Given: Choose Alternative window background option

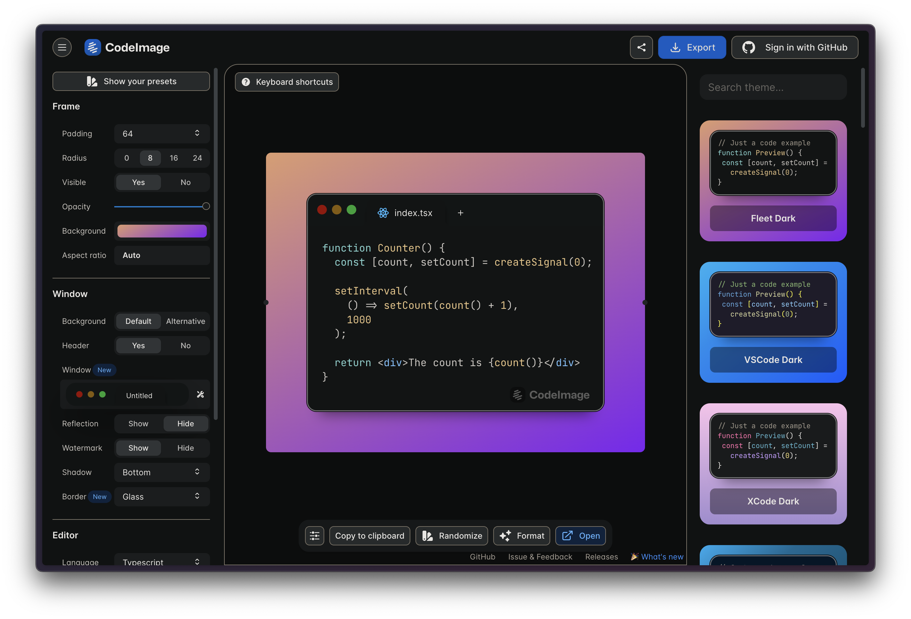Looking at the screenshot, I should tap(185, 321).
